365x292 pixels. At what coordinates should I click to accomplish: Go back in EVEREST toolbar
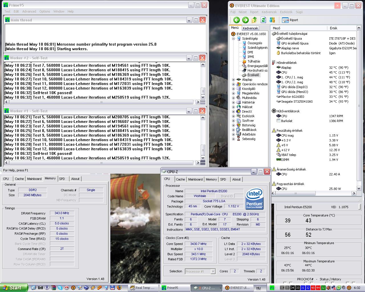(x=236, y=20)
